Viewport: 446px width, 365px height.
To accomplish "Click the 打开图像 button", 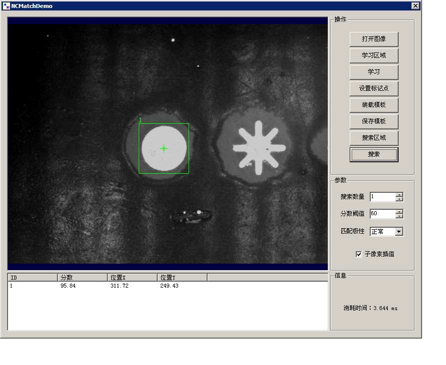I will pyautogui.click(x=374, y=39).
